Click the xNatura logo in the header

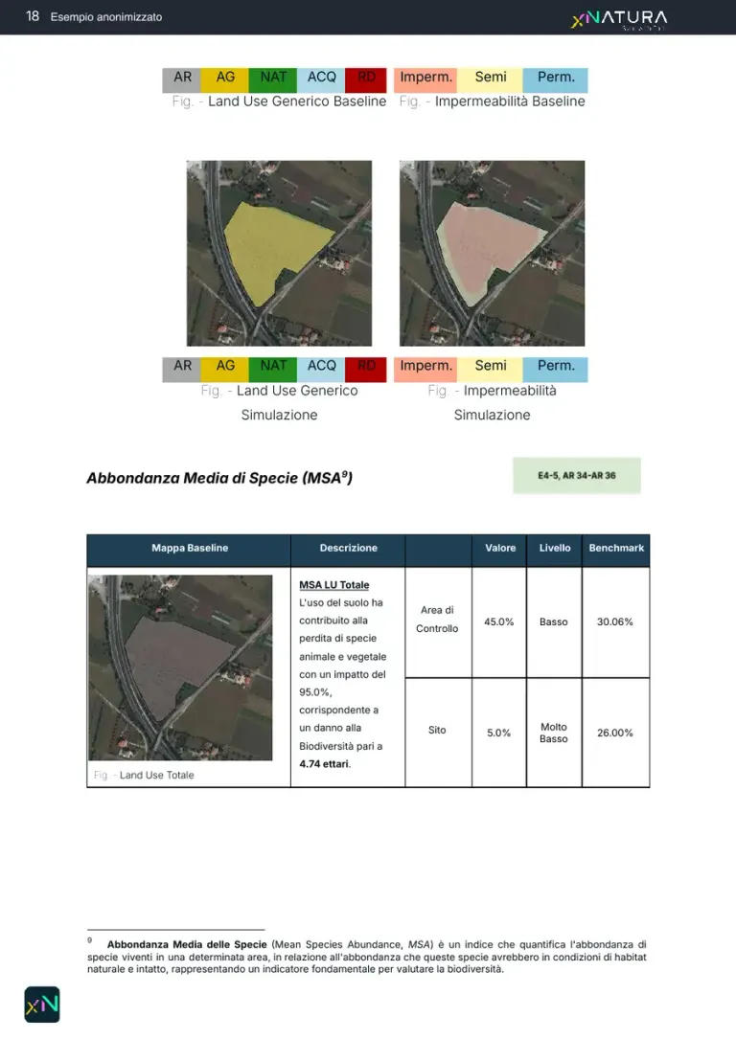619,18
